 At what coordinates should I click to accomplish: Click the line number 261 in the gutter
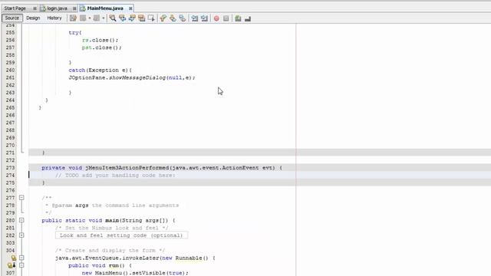[10, 77]
